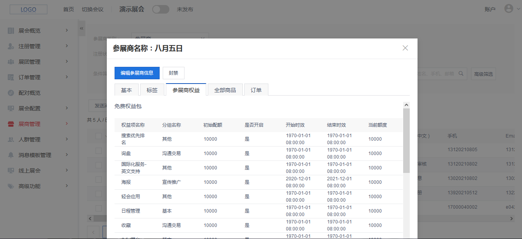Screen dimensions: 522x239
Task: Click the 日程管理 benefit row
Action: pos(258,211)
